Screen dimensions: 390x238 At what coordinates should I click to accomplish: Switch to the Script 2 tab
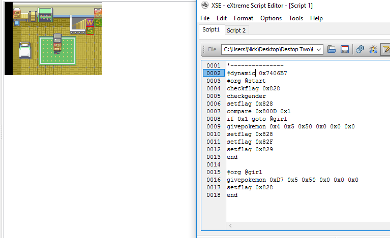click(x=236, y=30)
